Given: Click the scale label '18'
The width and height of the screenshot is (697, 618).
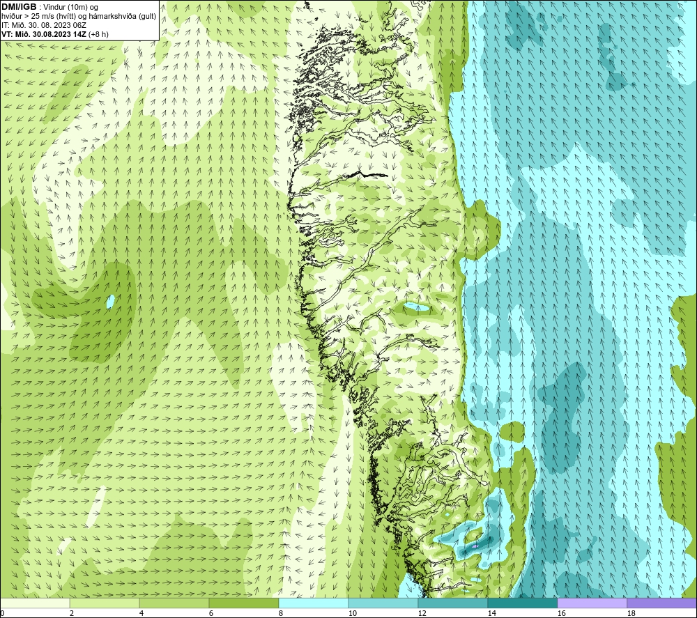Looking at the screenshot, I should click(x=631, y=613).
